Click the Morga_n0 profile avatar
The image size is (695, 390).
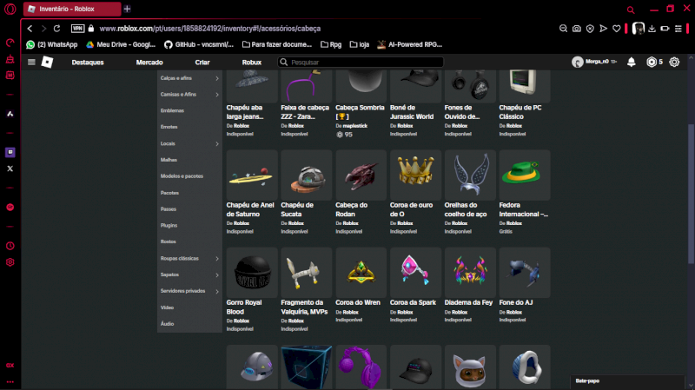(x=577, y=62)
